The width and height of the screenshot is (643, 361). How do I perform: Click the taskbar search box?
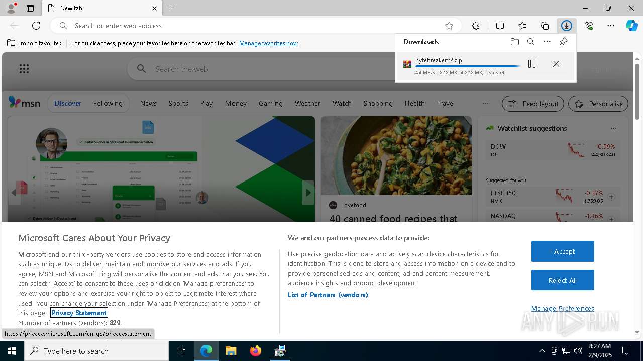point(96,351)
